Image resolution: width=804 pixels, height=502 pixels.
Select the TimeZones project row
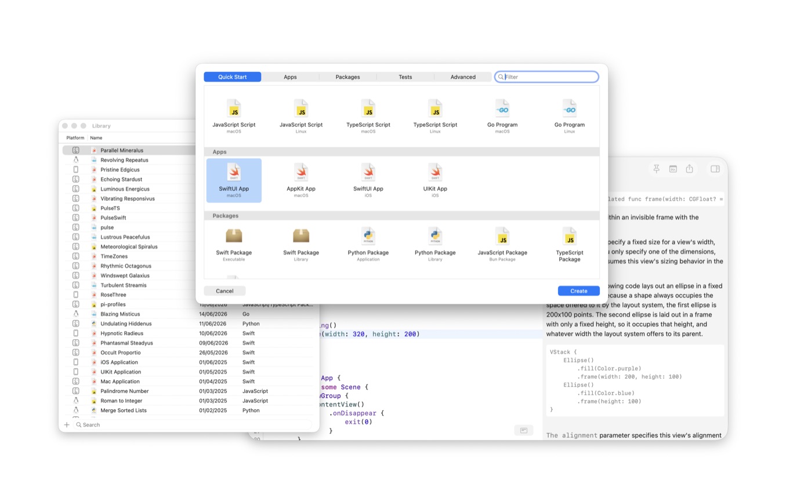(x=129, y=256)
